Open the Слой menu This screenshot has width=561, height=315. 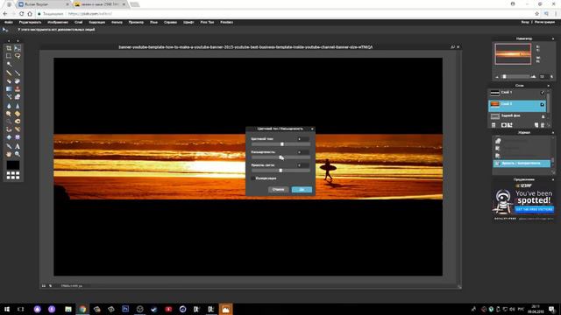(79, 22)
